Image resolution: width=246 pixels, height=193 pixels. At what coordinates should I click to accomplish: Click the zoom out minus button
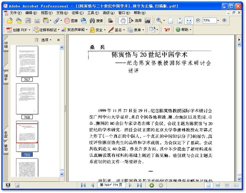click(x=198, y=20)
